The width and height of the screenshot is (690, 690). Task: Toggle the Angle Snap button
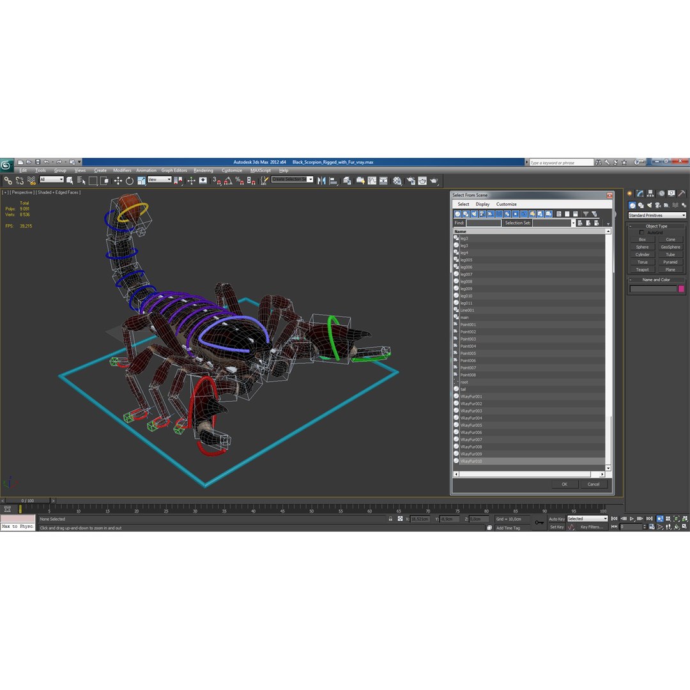(228, 180)
